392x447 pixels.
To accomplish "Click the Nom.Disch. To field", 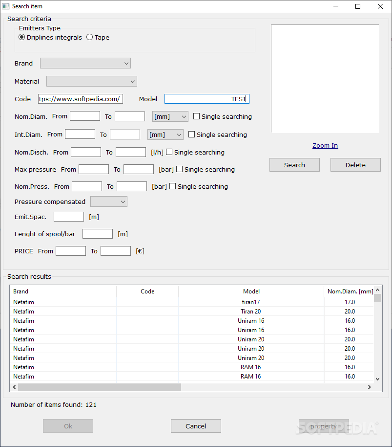I will [131, 152].
